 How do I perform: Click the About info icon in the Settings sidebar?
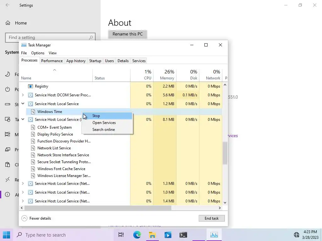8,195
